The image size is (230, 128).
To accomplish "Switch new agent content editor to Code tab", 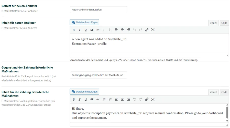I will 224,23.
